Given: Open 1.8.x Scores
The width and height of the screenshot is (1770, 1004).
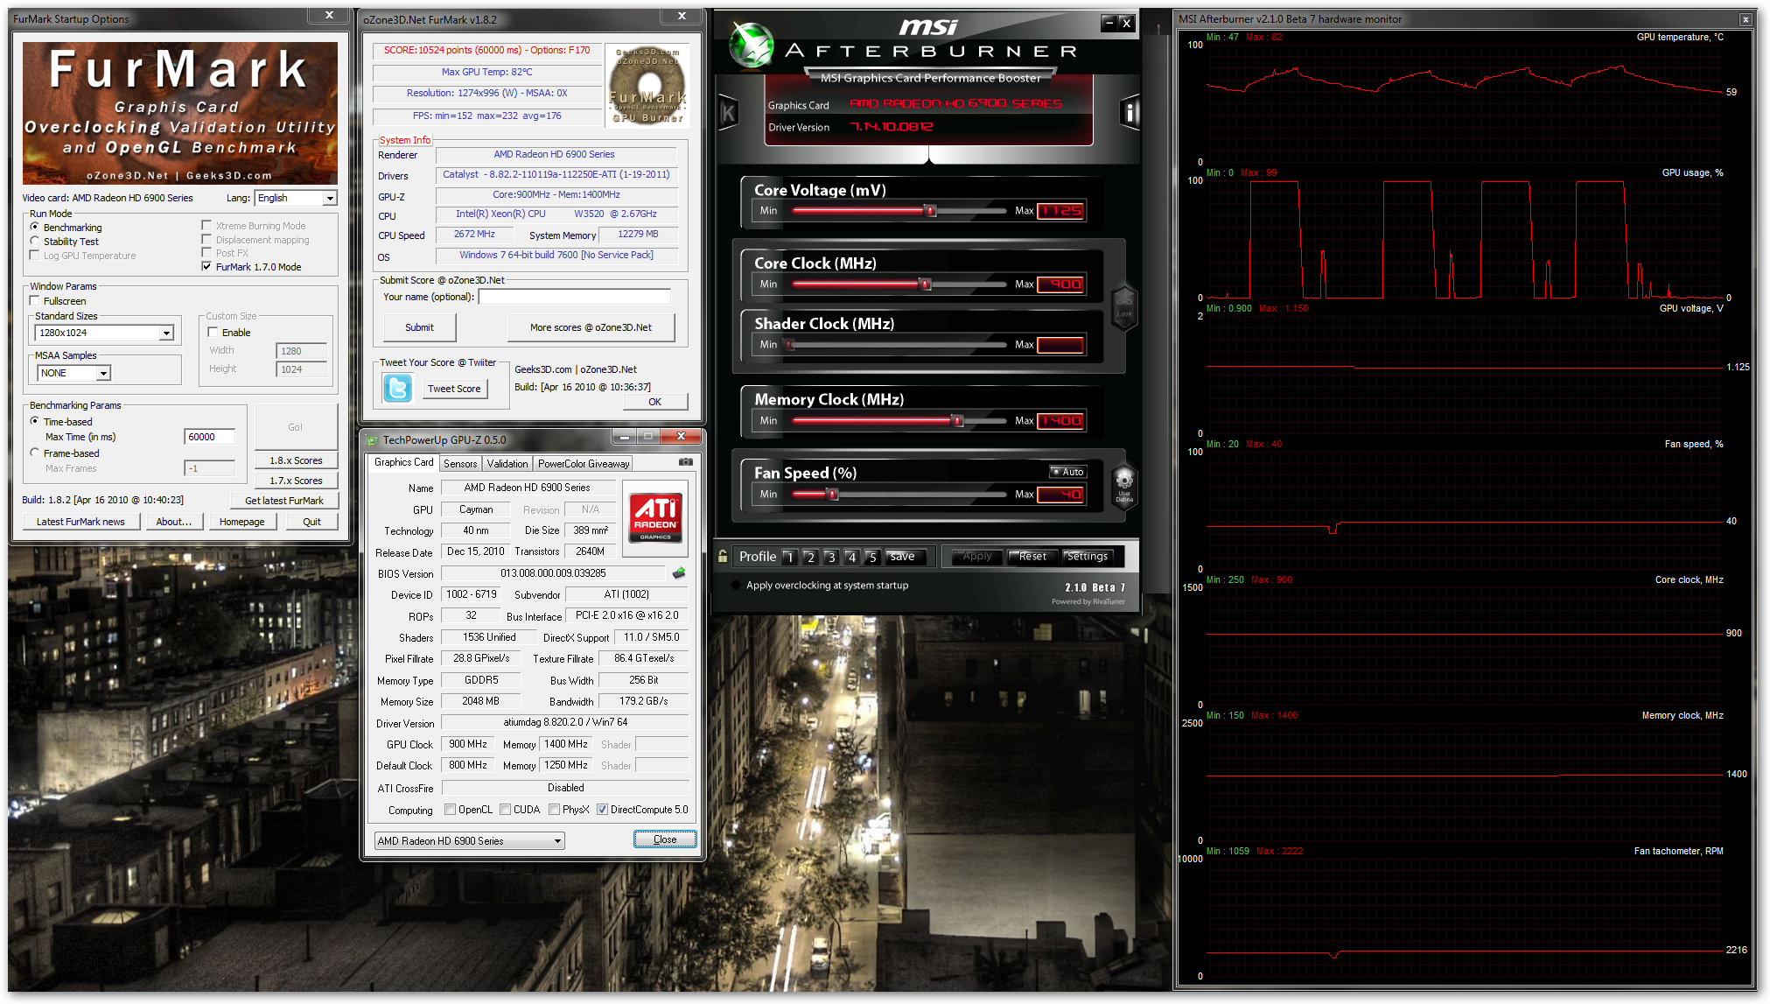Looking at the screenshot, I should click(x=296, y=460).
